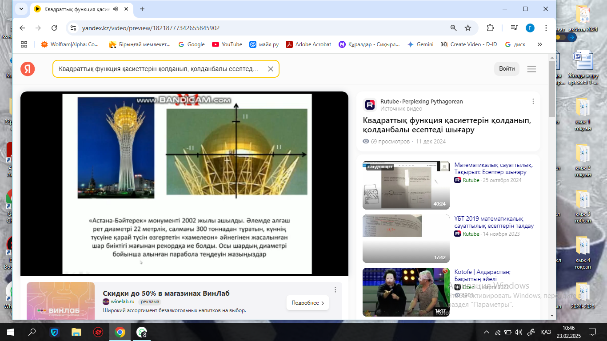This screenshot has width=607, height=341.
Task: Open the Google bookmark
Action: [x=192, y=44]
